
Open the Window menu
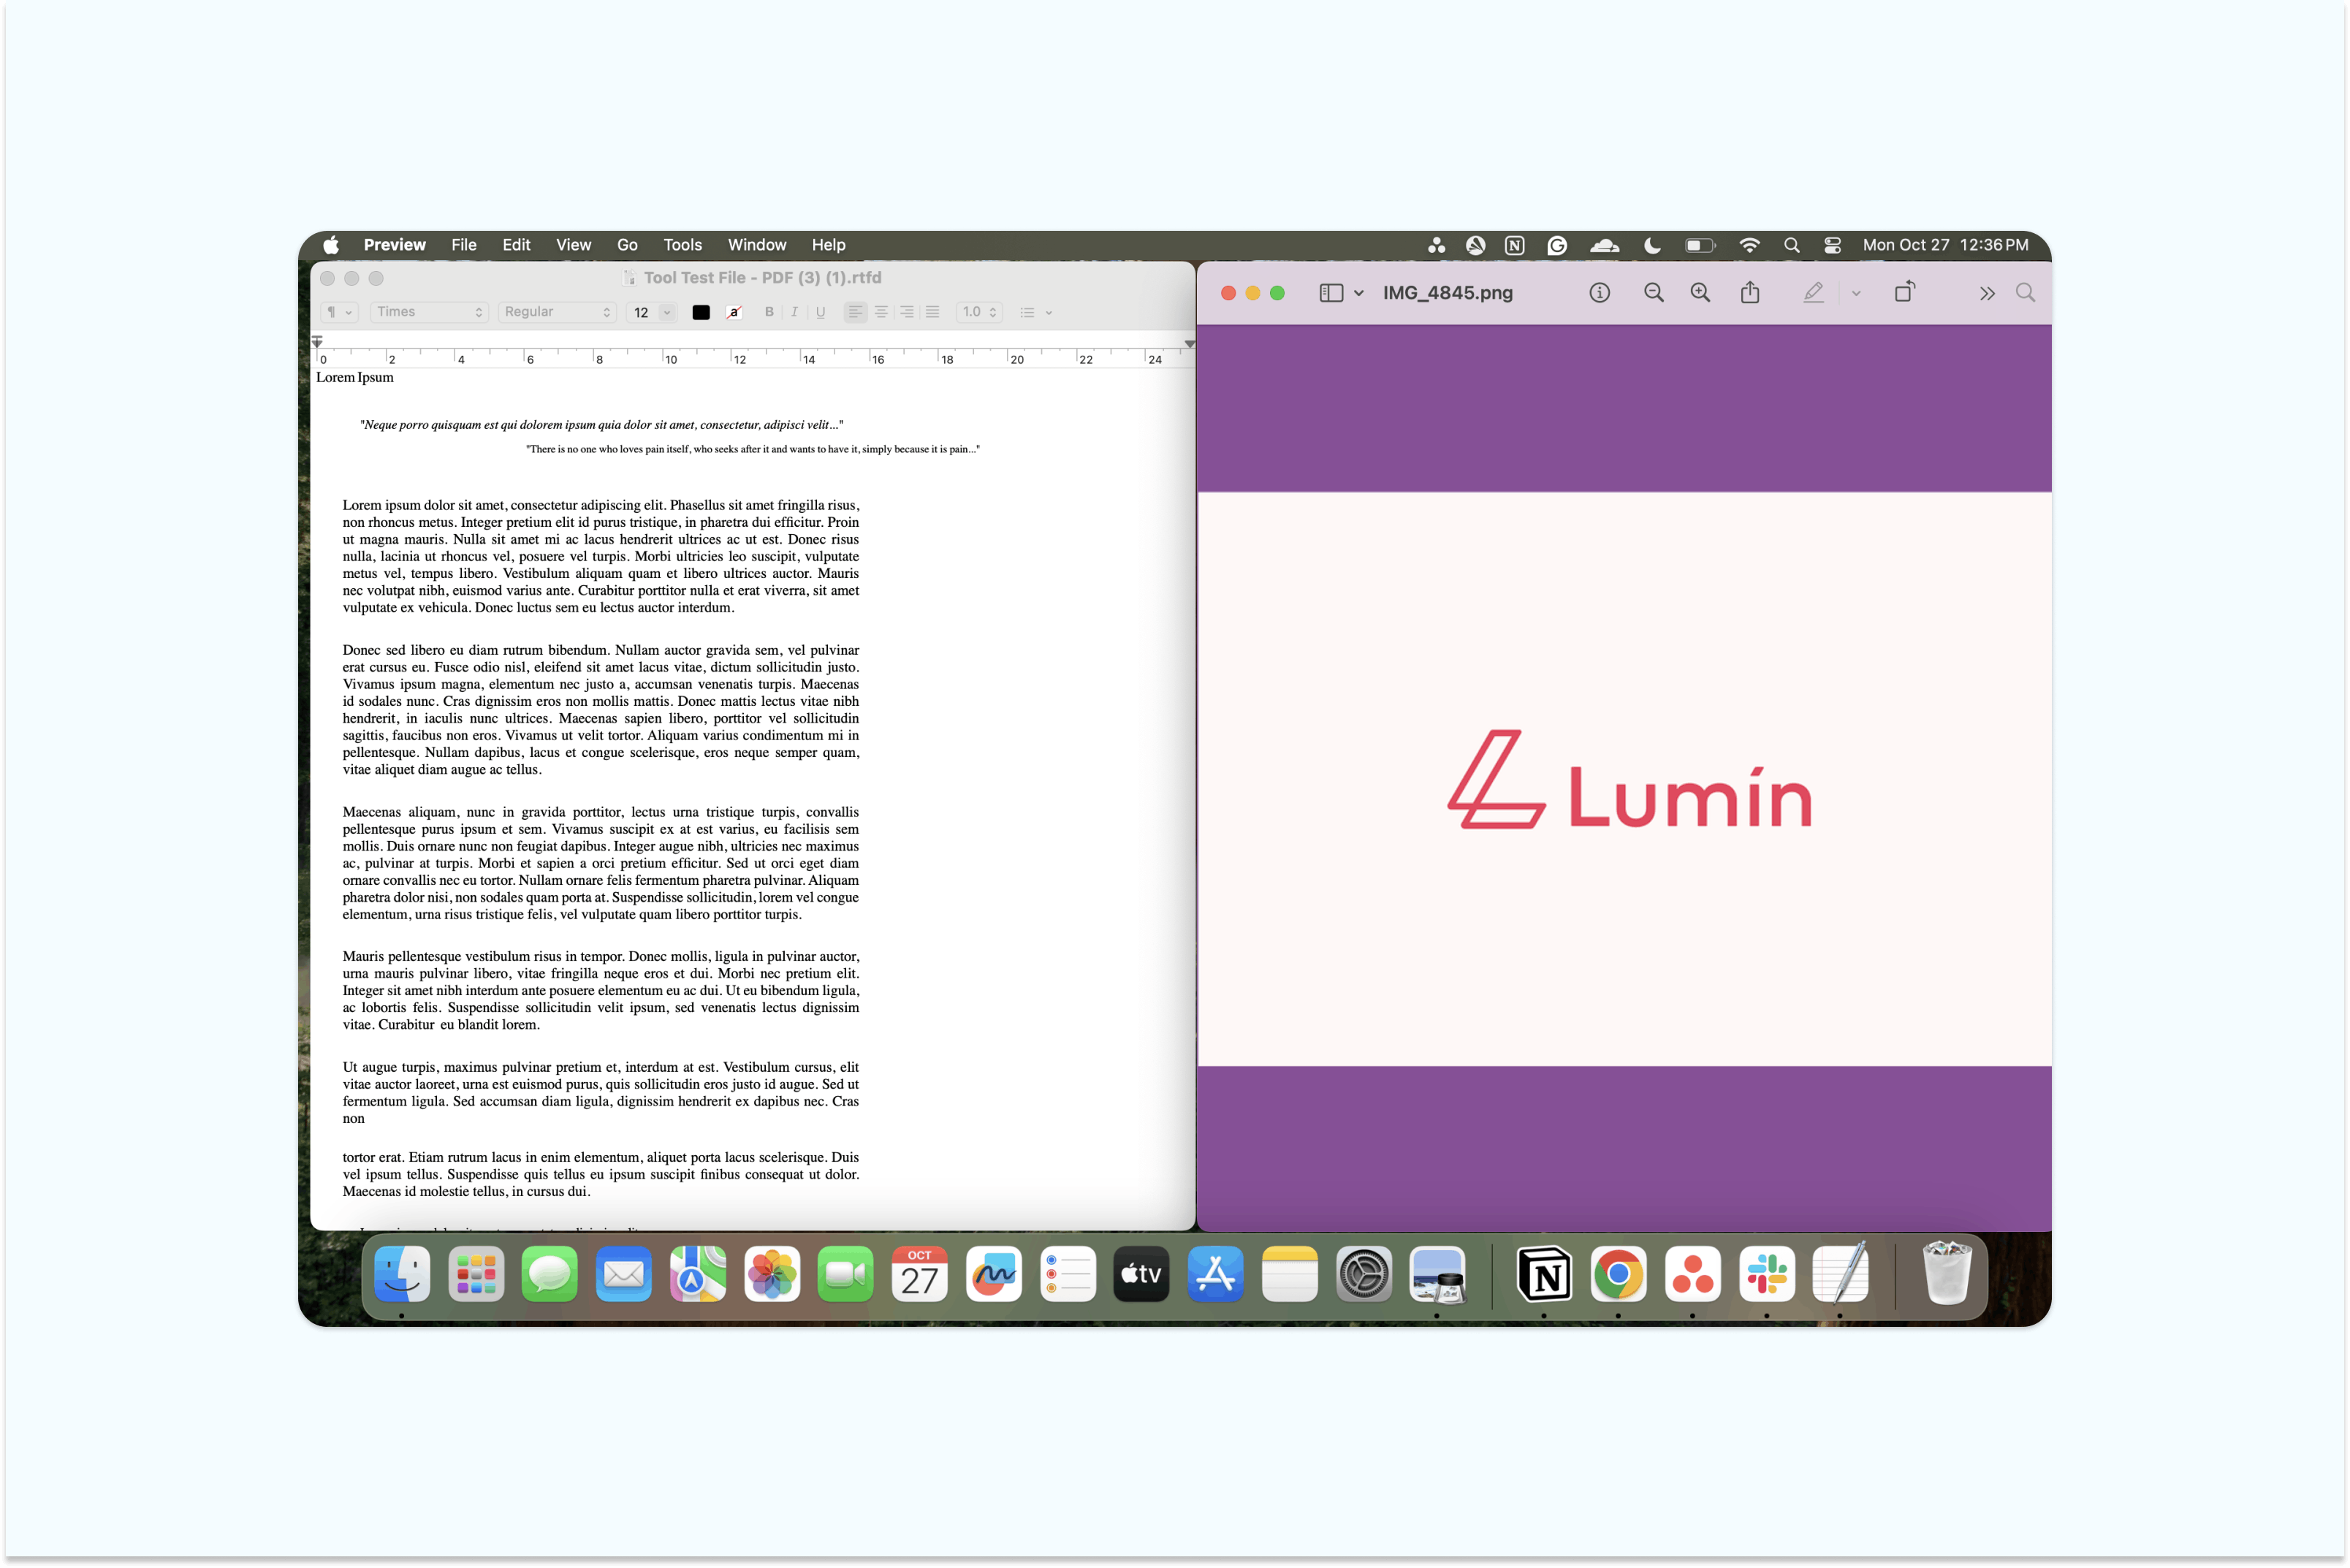[756, 245]
